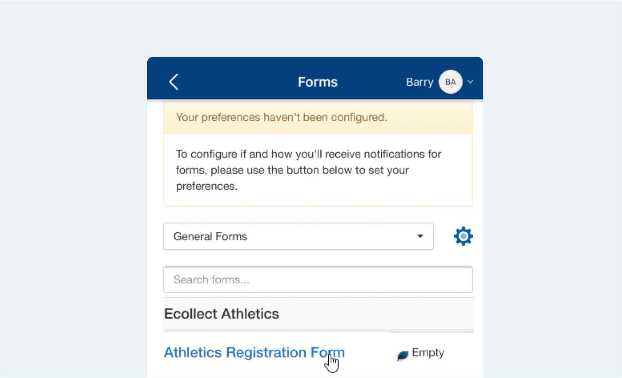Expand the dropdown arrow next to Barry

470,82
